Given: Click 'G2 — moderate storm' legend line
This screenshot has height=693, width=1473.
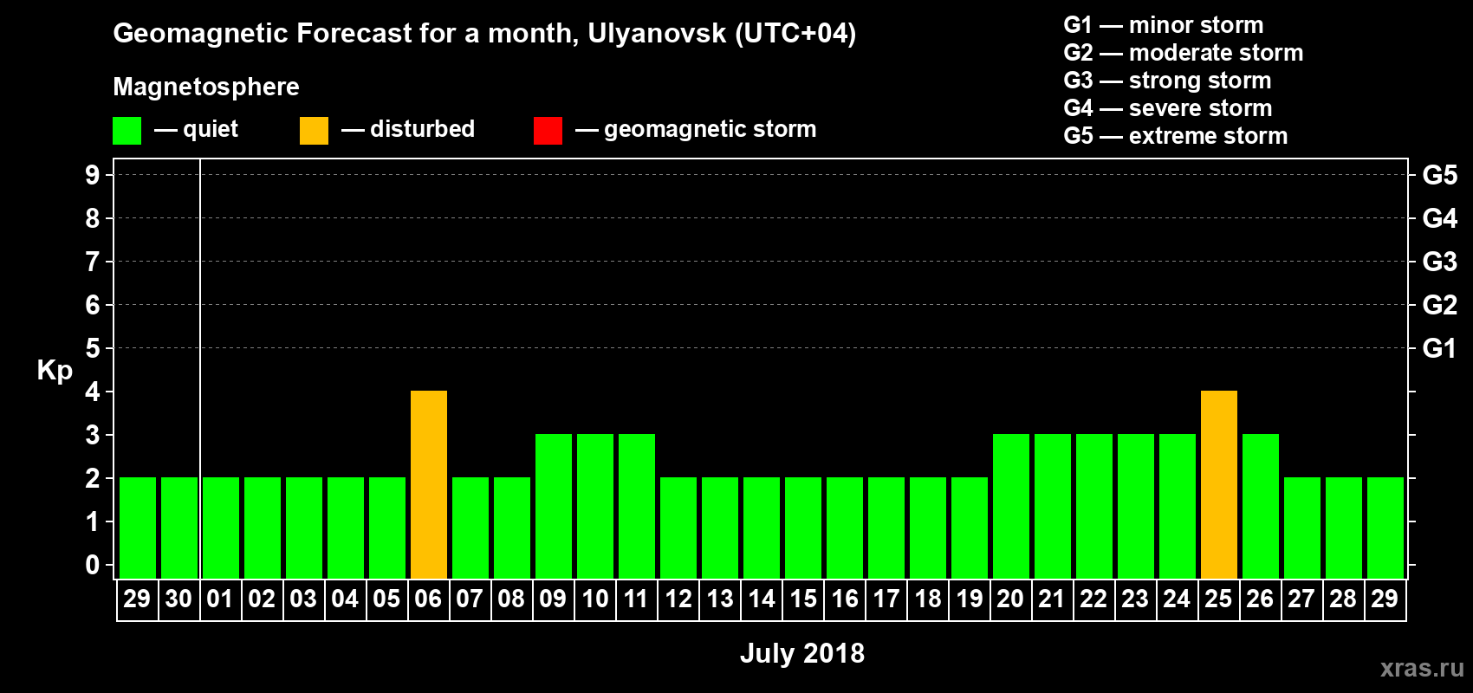Looking at the screenshot, I should pos(1184,53).
